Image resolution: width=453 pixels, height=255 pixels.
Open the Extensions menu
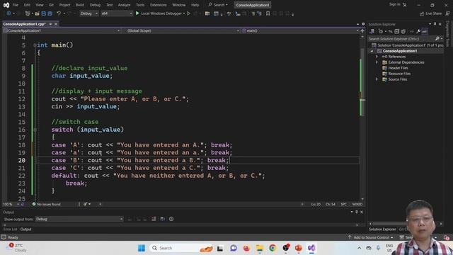[158, 5]
